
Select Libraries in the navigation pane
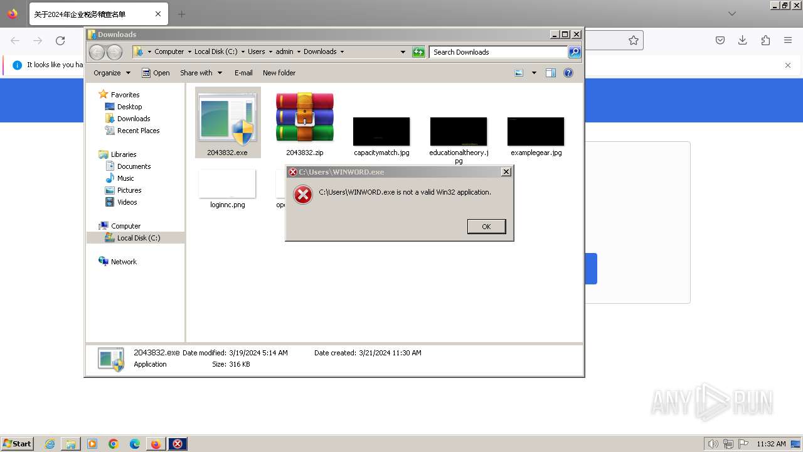pos(124,154)
